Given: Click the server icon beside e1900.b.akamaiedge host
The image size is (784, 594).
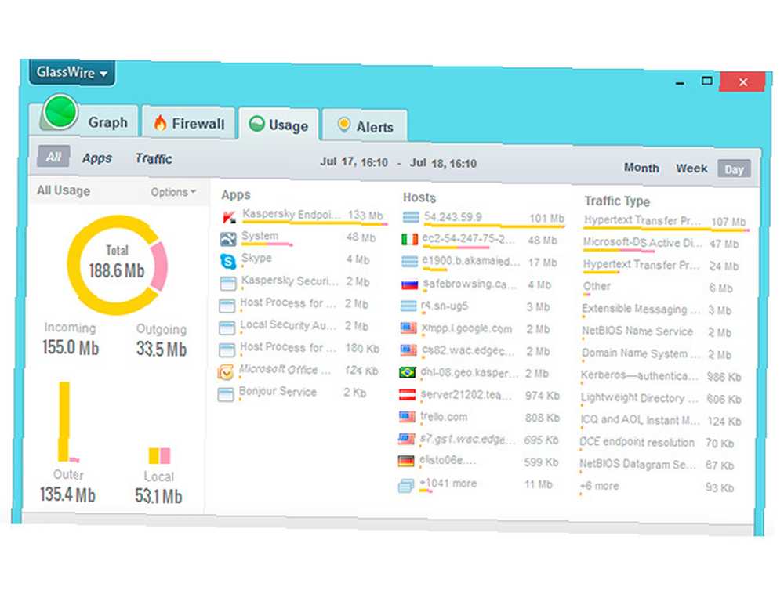Looking at the screenshot, I should click(409, 261).
